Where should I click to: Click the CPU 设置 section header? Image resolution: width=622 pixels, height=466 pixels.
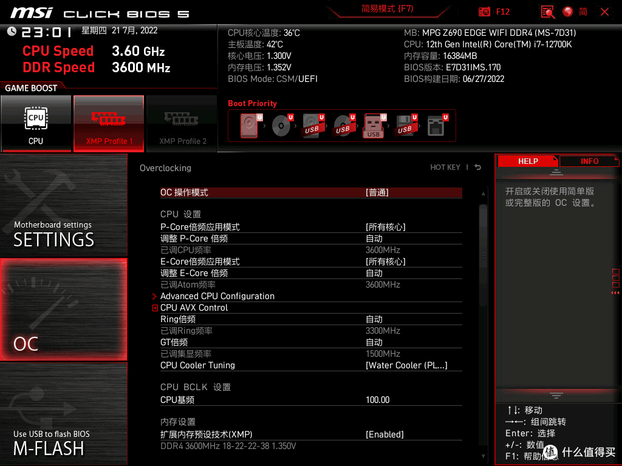click(x=180, y=214)
